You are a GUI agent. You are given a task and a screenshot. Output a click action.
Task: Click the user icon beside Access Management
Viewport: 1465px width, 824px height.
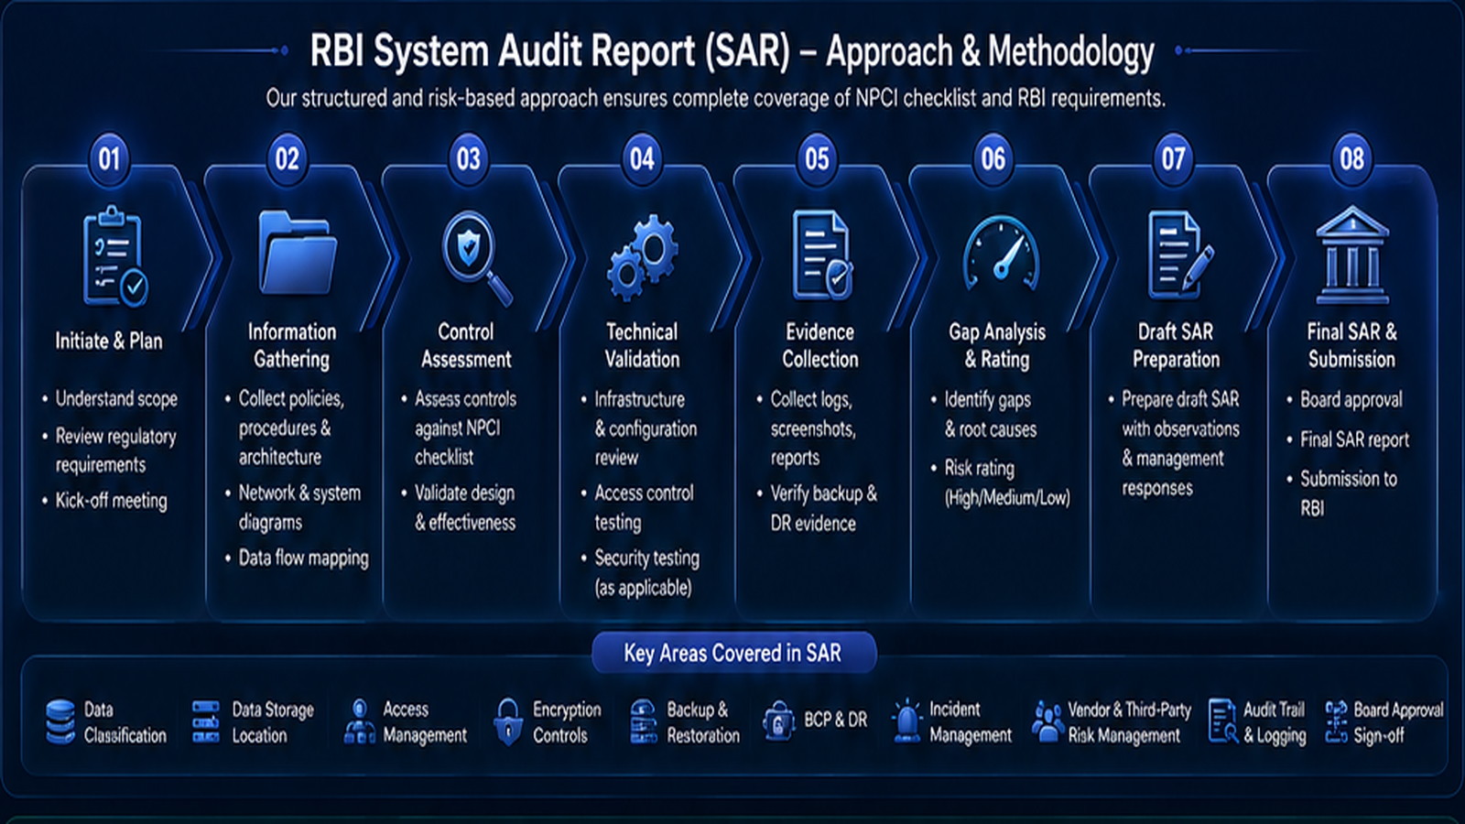360,721
